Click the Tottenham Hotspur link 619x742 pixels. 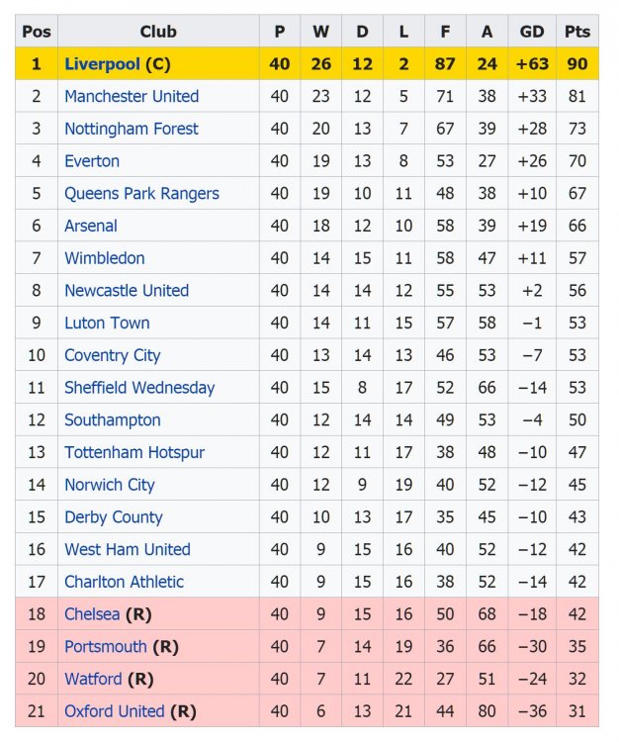[x=134, y=453]
